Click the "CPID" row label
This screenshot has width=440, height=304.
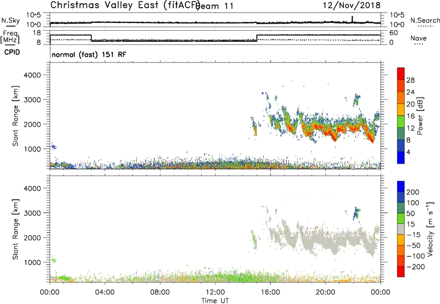tap(12, 52)
